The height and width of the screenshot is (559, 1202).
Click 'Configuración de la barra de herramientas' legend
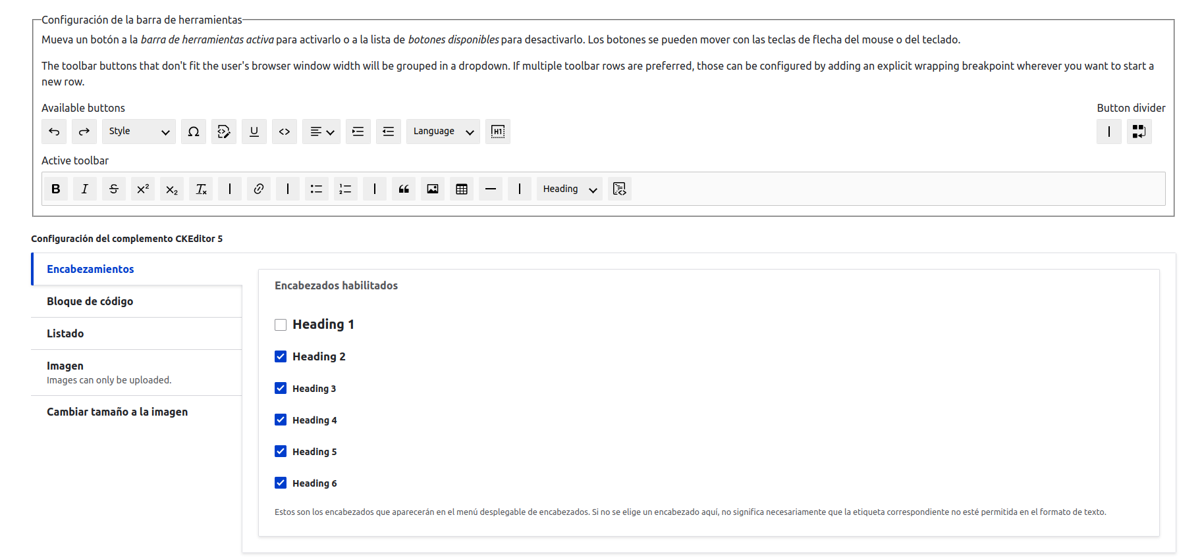coord(142,20)
